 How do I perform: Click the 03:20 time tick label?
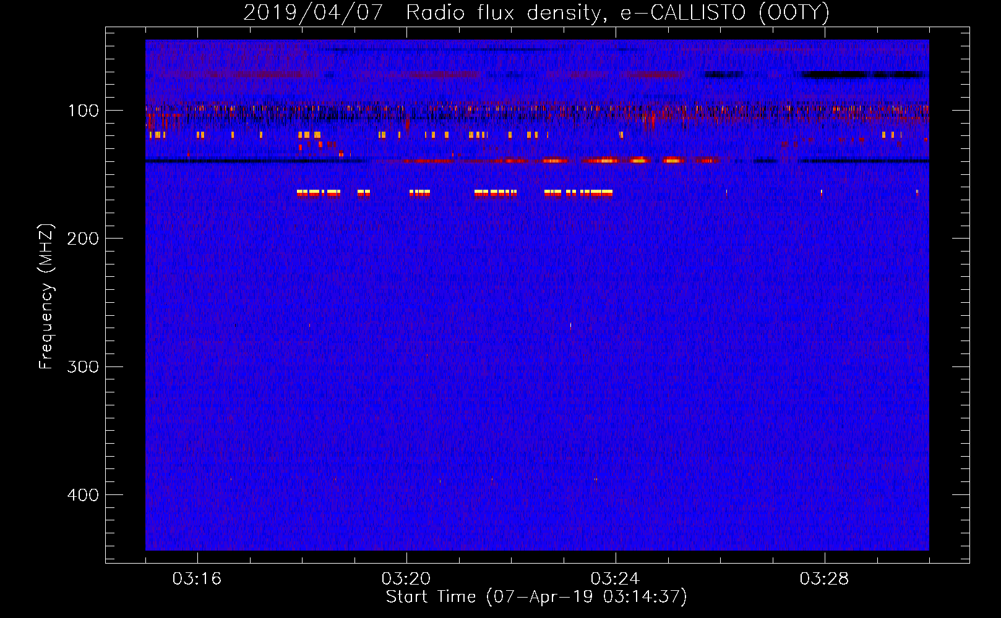pos(406,579)
